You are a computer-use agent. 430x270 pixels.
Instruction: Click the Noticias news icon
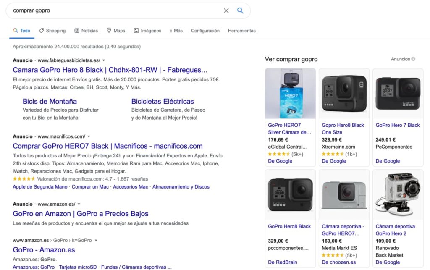[77, 30]
